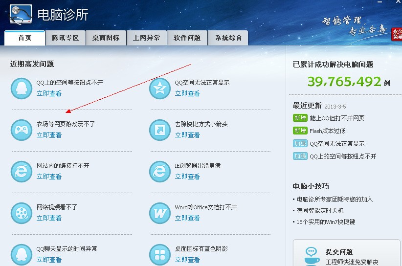Screen dimensions: 402x266
Task: Open the 系统综合 tab
Action: point(228,38)
